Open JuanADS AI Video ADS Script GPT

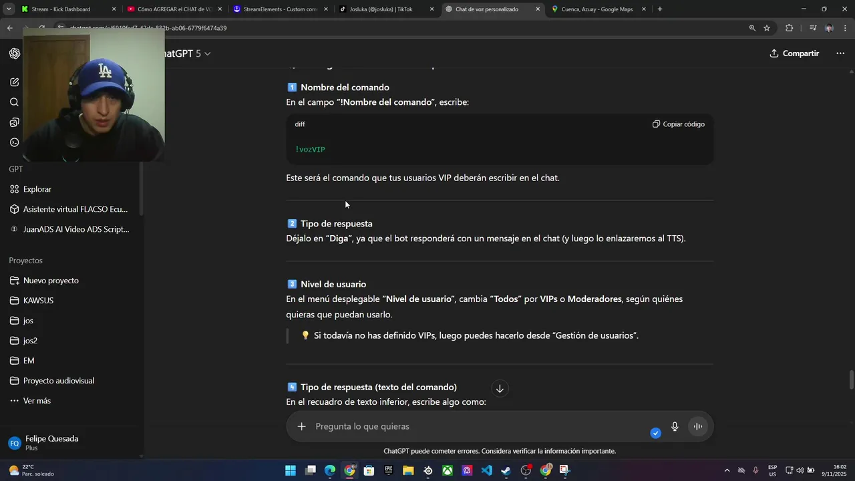point(70,229)
